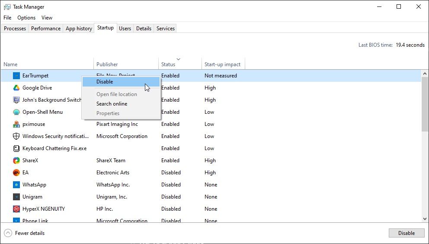Image resolution: width=429 pixels, height=244 pixels.
Task: Collapse view with Fewer details arrow
Action: click(x=8, y=233)
